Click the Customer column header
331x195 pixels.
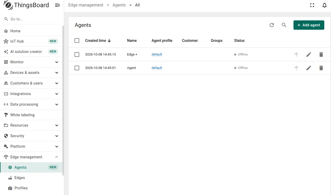[x=190, y=41]
